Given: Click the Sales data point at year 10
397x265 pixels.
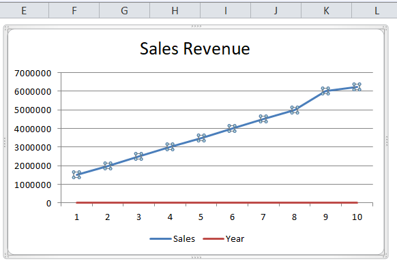Looking at the screenshot, I should click(357, 87).
